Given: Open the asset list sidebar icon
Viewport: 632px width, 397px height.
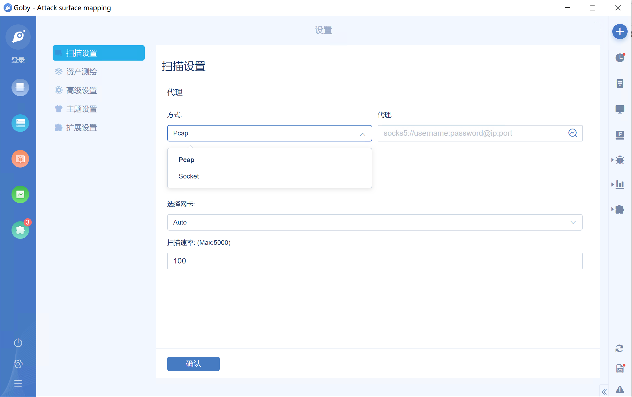Looking at the screenshot, I should [20, 123].
